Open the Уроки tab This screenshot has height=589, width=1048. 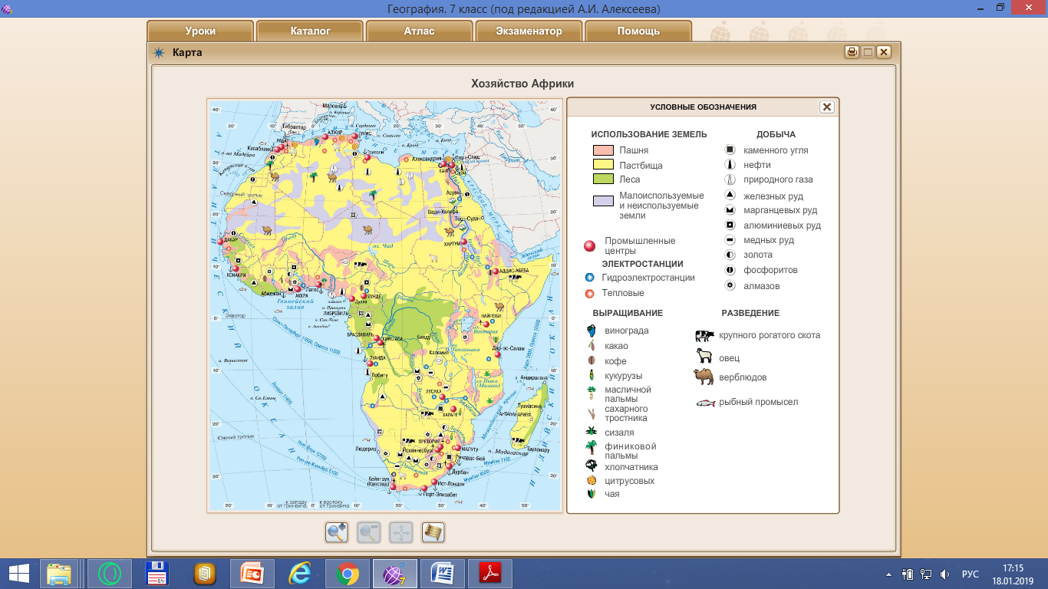(x=200, y=31)
